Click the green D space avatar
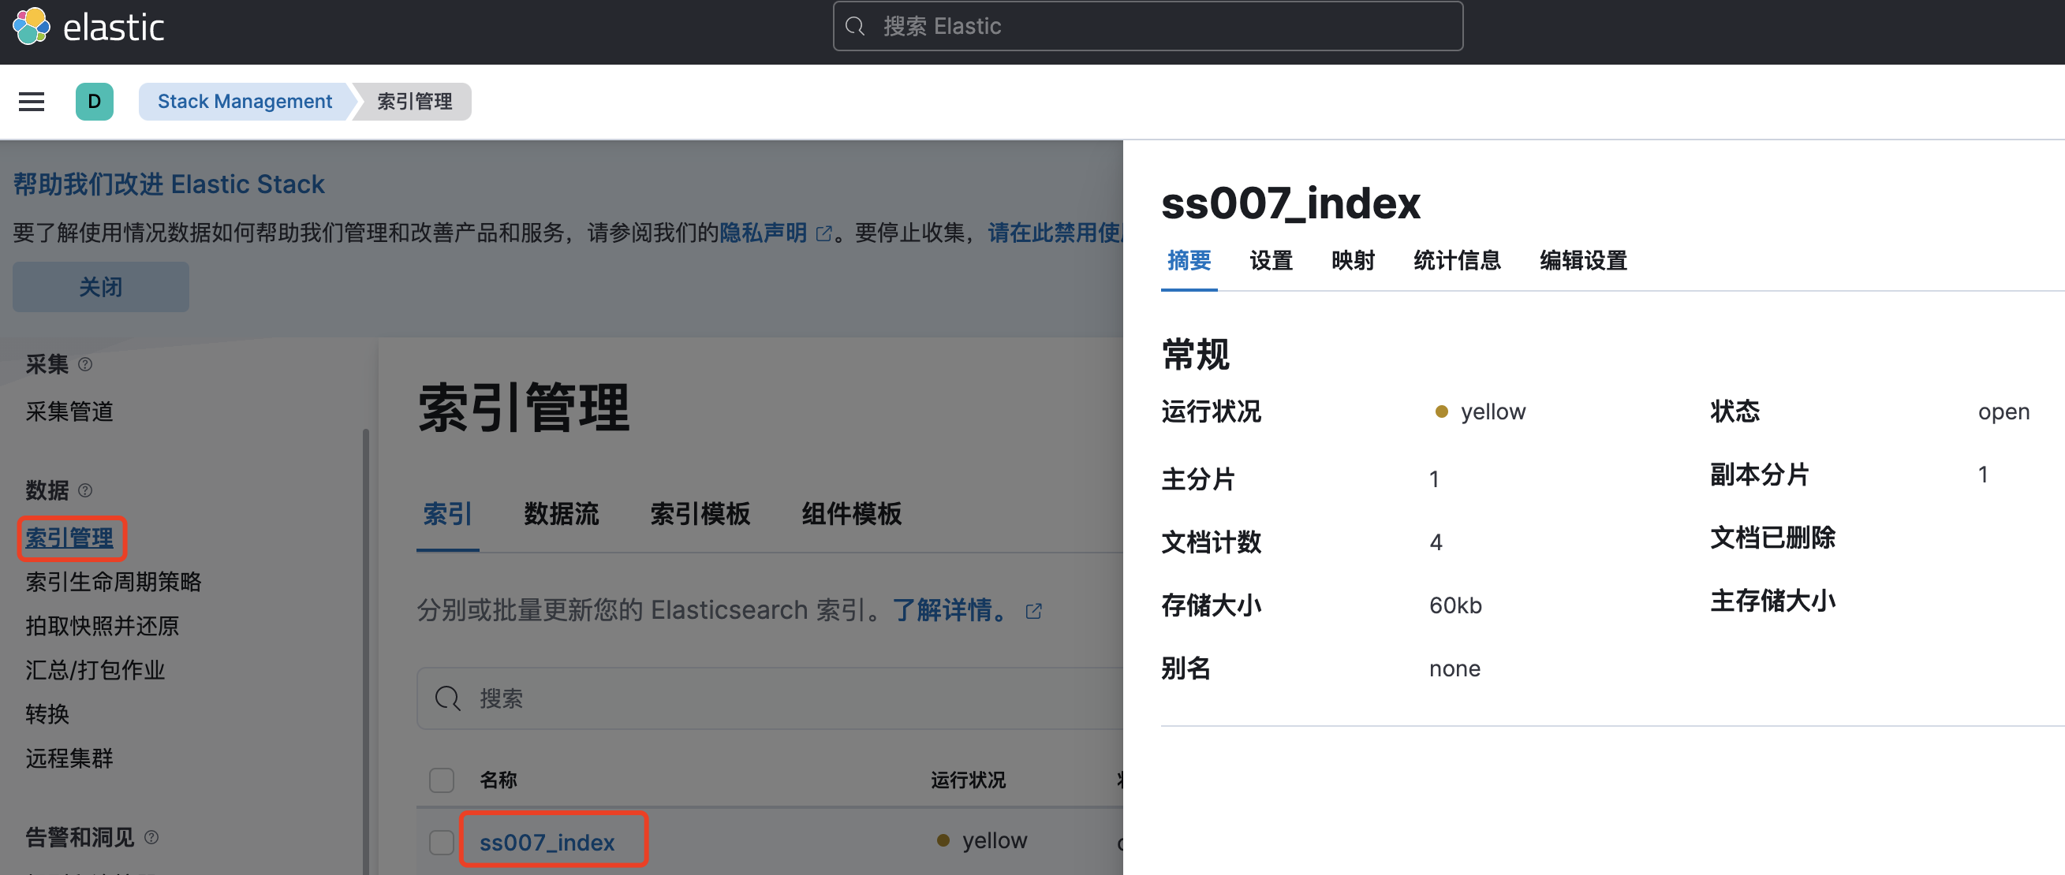2065x875 pixels. 94,102
